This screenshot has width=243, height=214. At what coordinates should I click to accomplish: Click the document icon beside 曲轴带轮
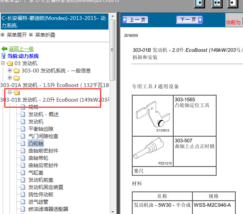pos(23,158)
